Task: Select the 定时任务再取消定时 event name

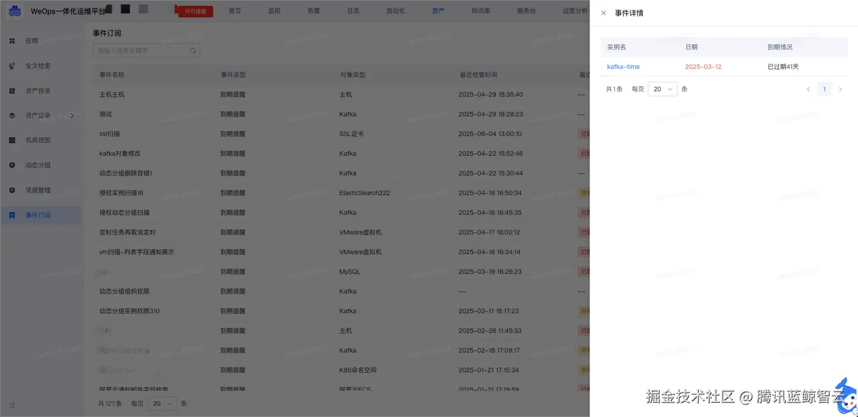Action: [128, 232]
